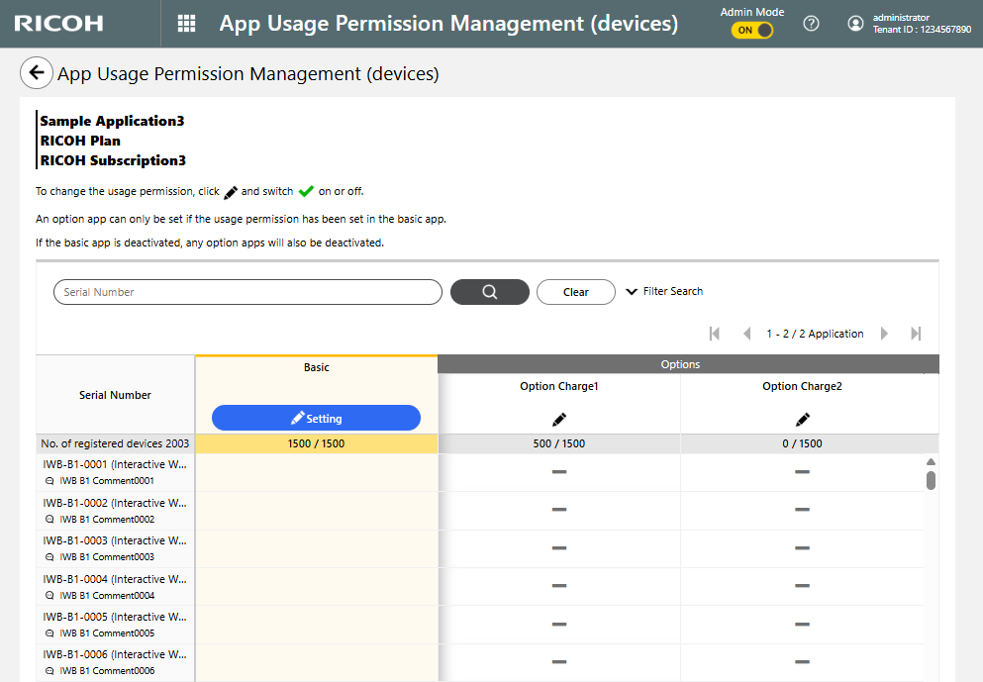
Task: Go to the last page of results
Action: (916, 334)
